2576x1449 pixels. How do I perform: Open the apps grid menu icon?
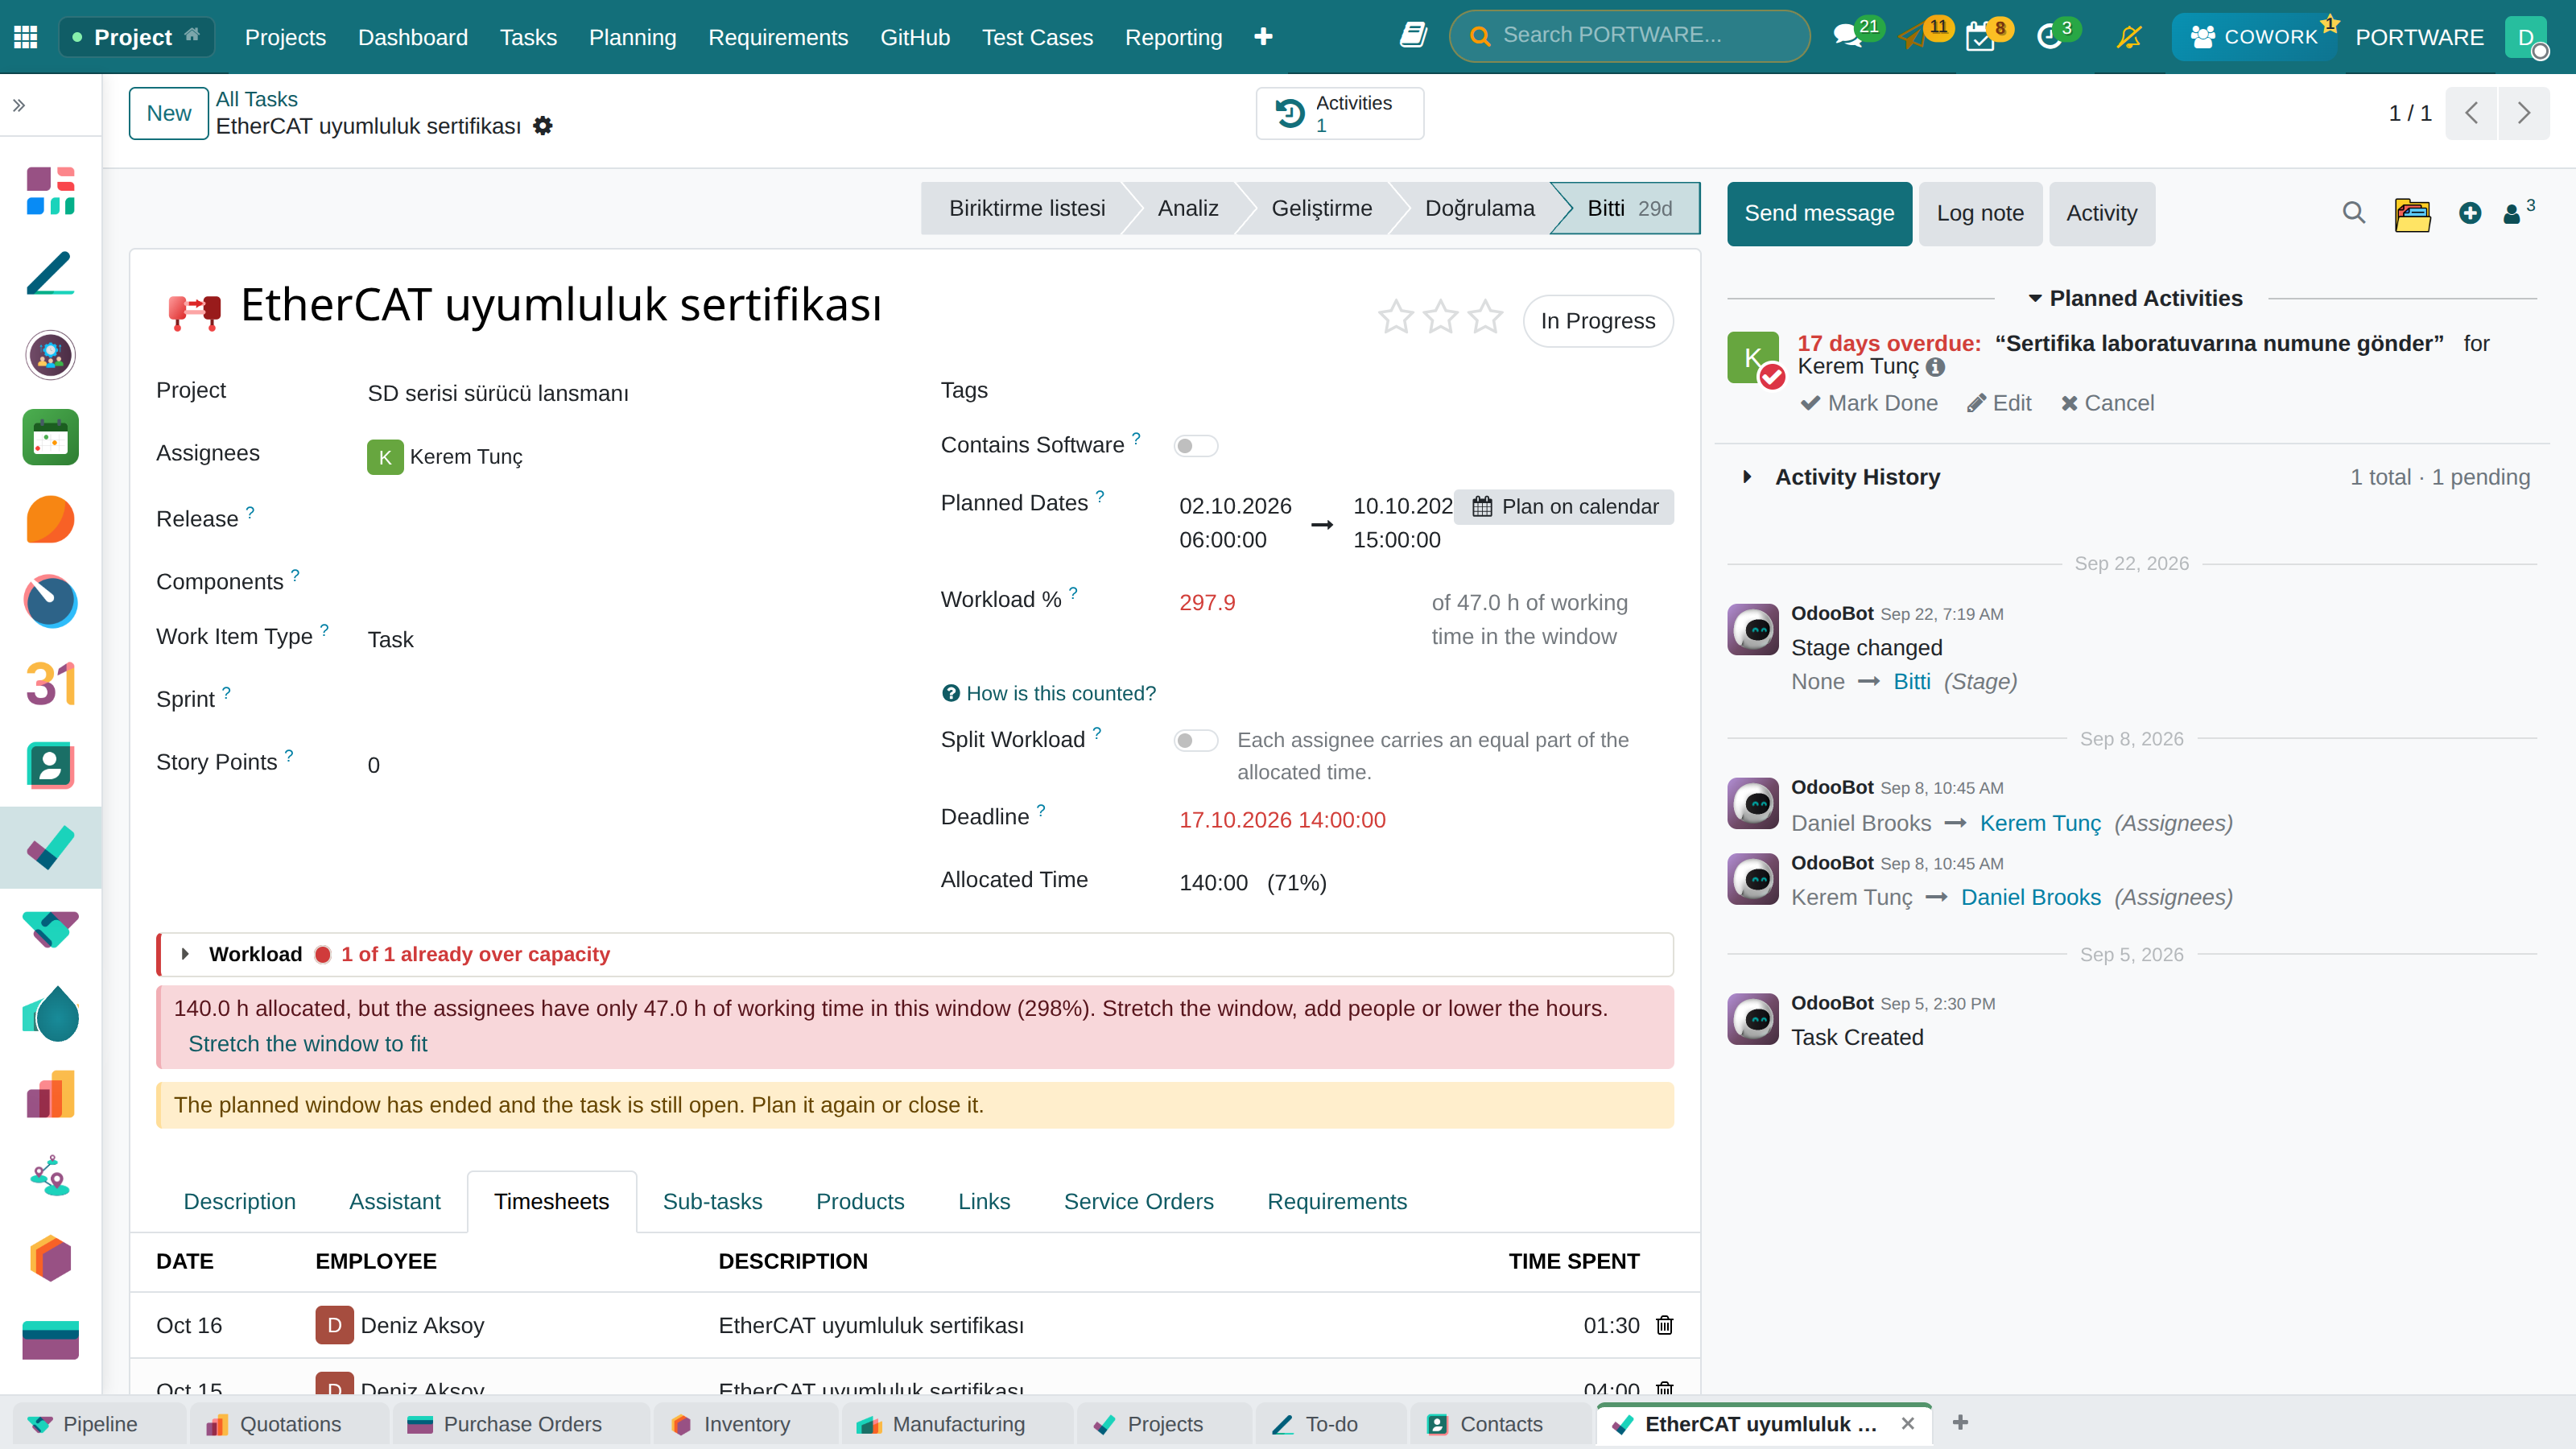tap(26, 37)
